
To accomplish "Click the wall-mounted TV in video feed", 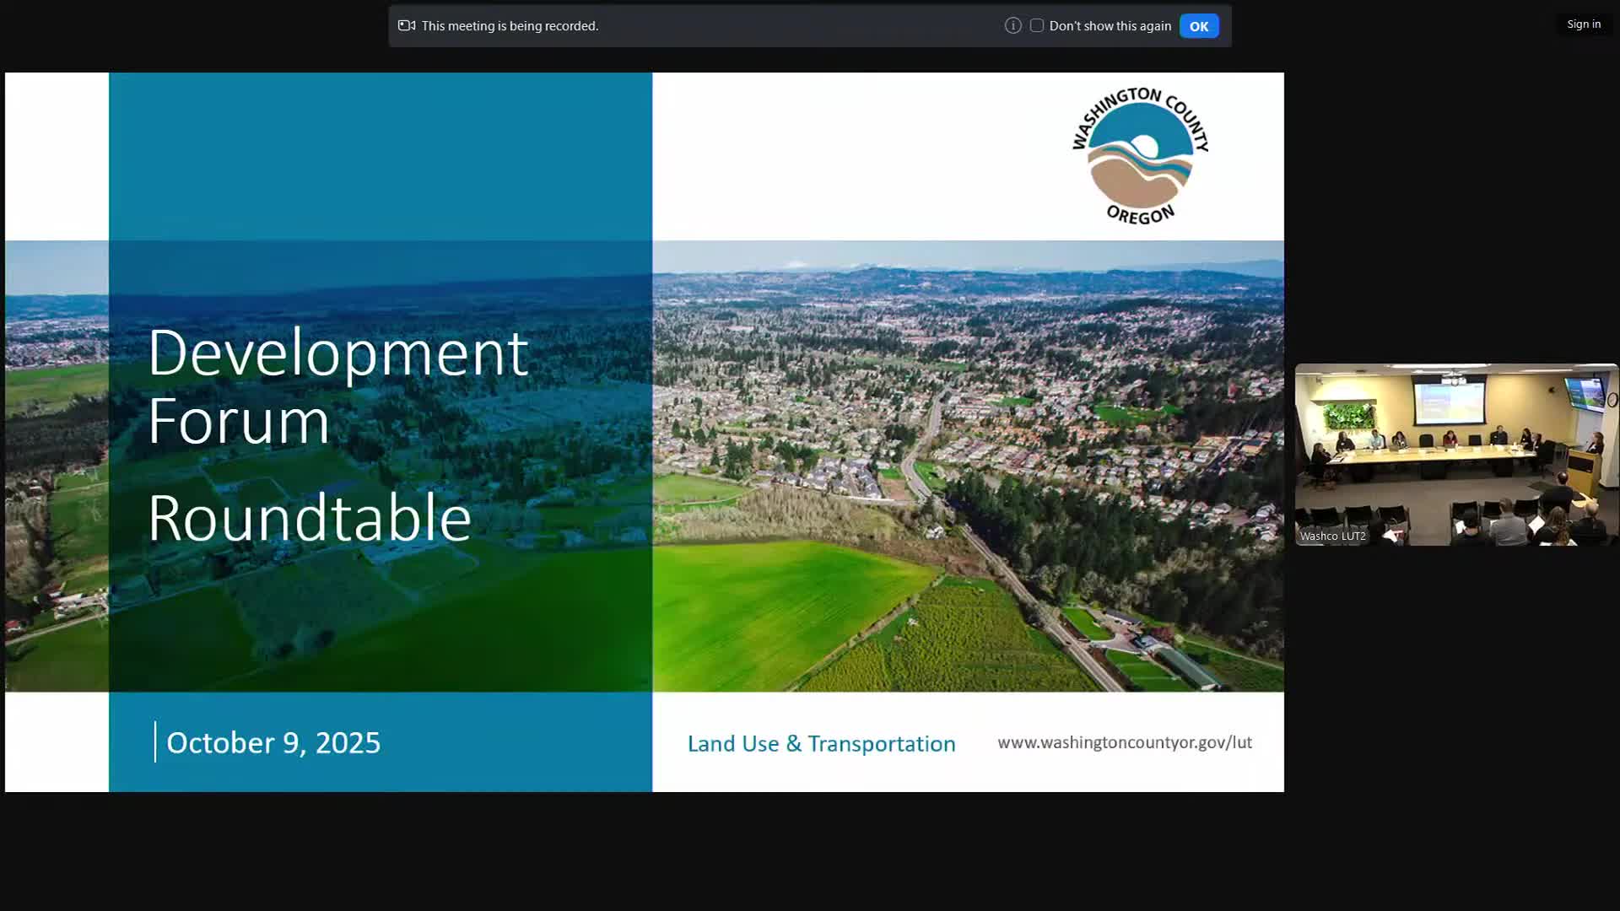I will [1584, 393].
